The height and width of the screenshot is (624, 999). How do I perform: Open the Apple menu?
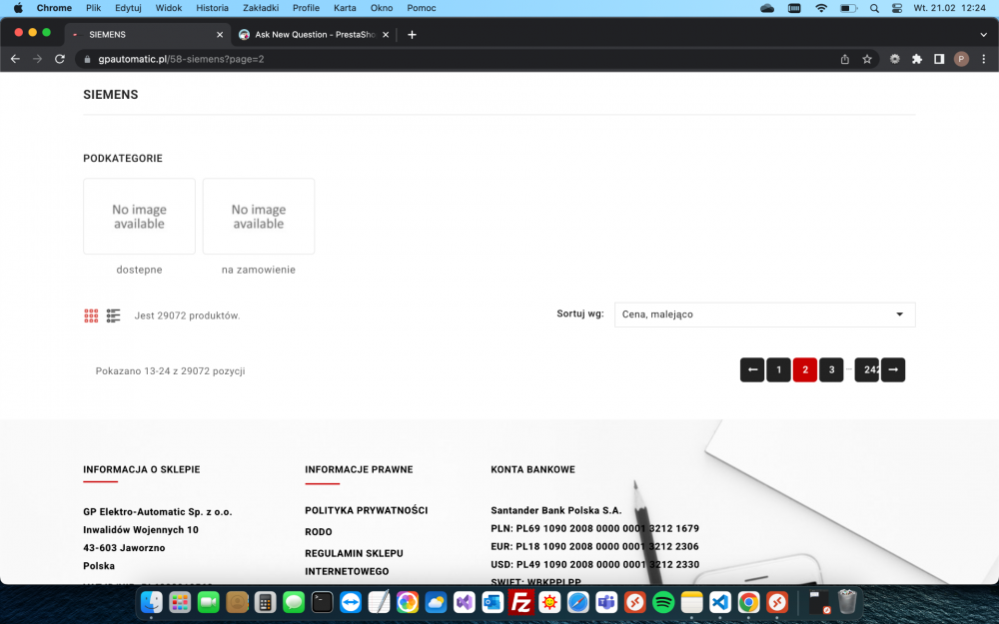tap(18, 8)
